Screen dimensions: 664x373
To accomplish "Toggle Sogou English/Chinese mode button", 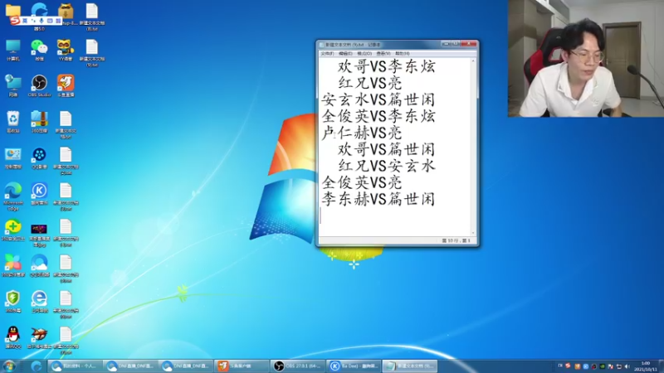I will [25, 20].
